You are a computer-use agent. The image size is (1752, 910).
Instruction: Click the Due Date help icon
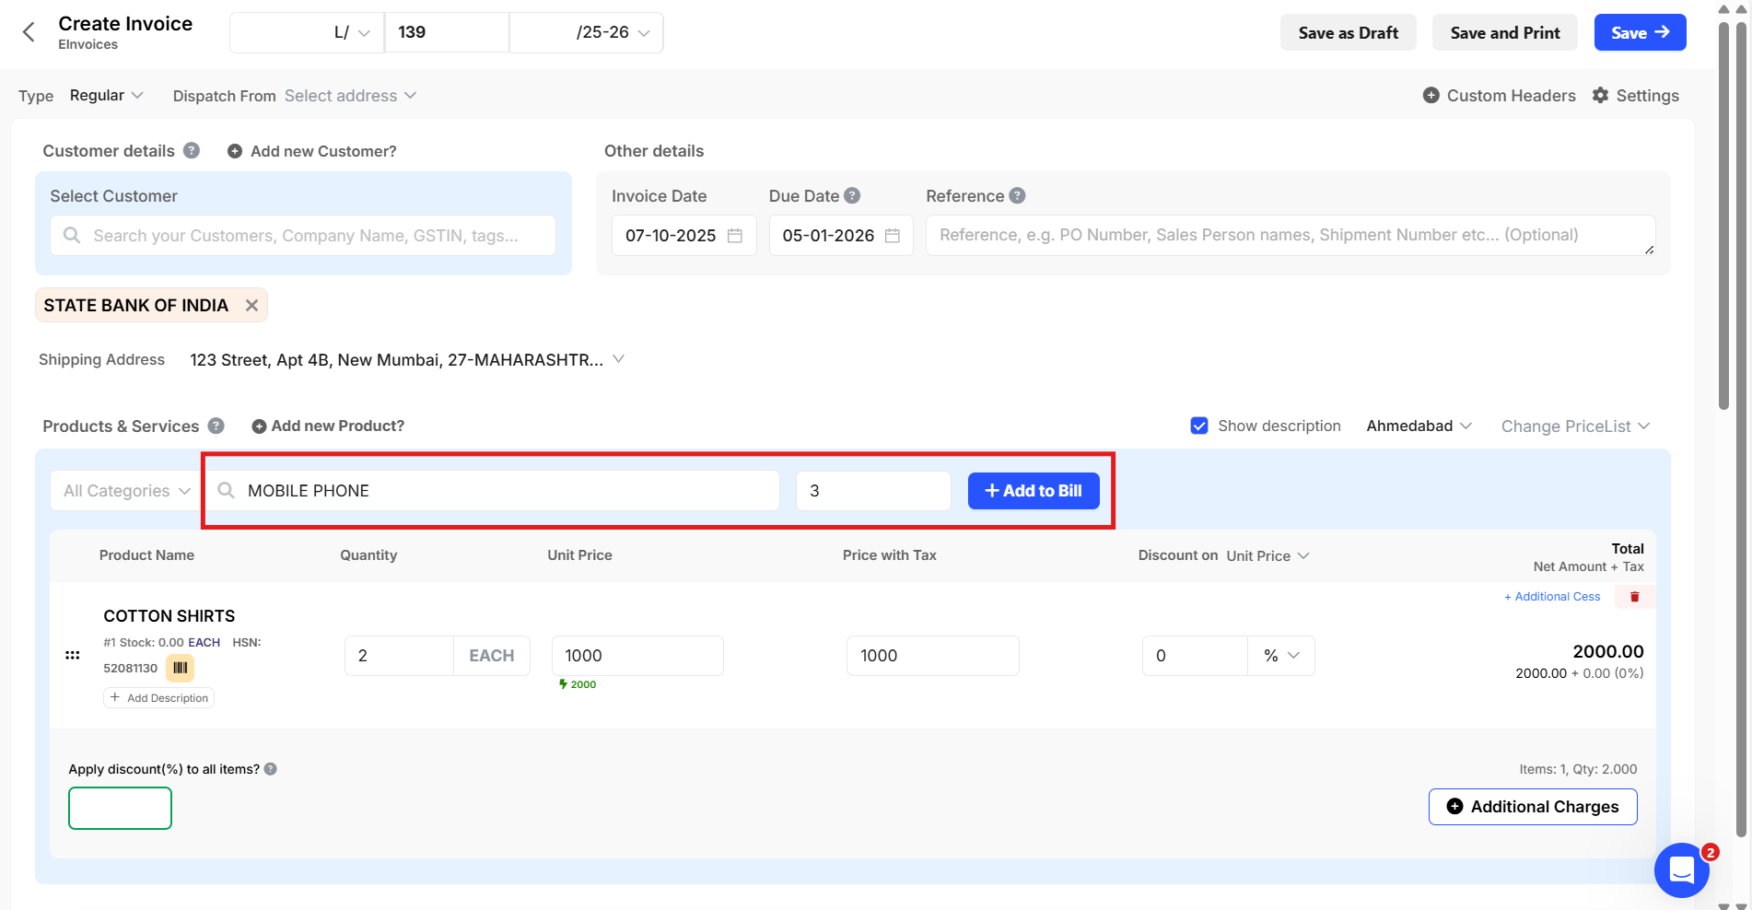[852, 195]
